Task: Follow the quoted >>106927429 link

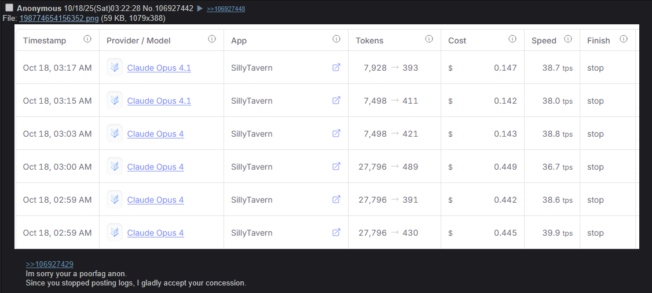Action: 49,264
